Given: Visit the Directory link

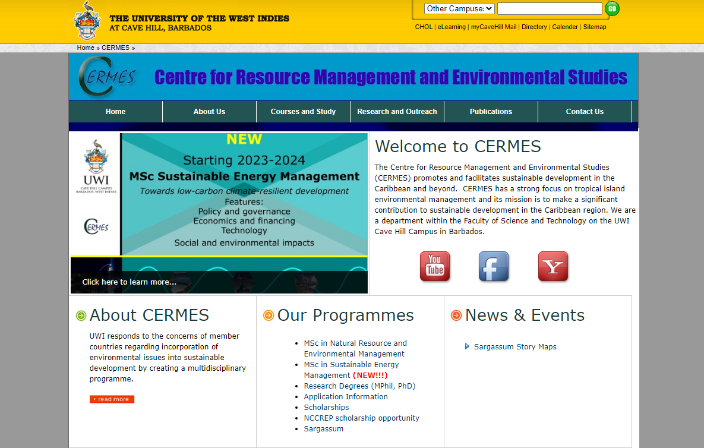Looking at the screenshot, I should coord(534,27).
